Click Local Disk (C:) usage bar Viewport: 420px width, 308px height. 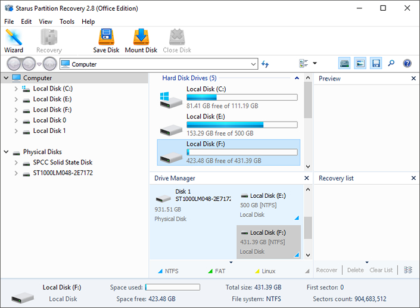pyautogui.click(x=242, y=97)
